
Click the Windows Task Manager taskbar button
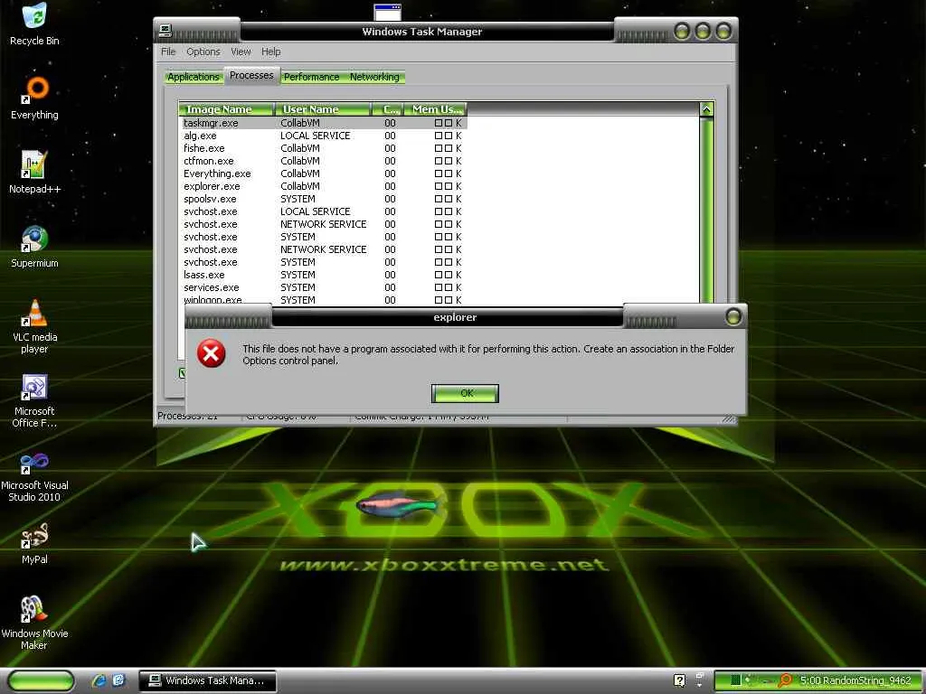207,680
